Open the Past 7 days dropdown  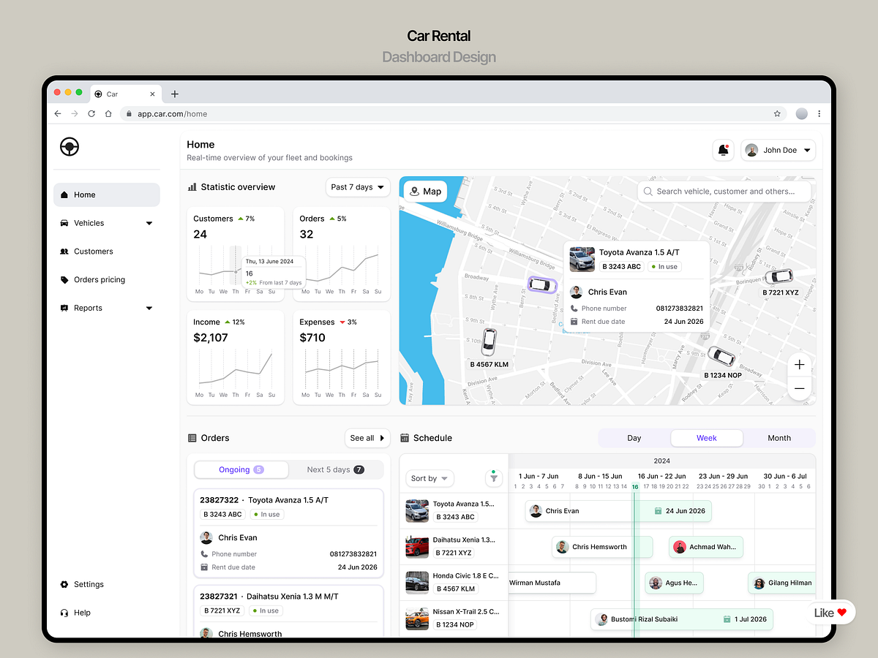pos(358,187)
